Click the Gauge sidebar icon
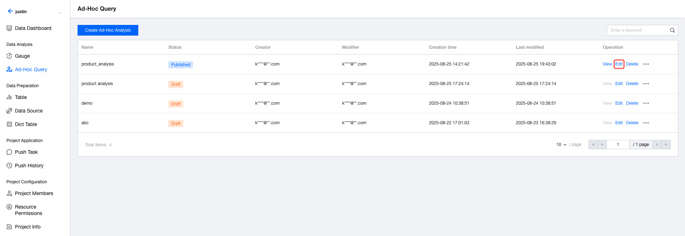 pos(9,56)
